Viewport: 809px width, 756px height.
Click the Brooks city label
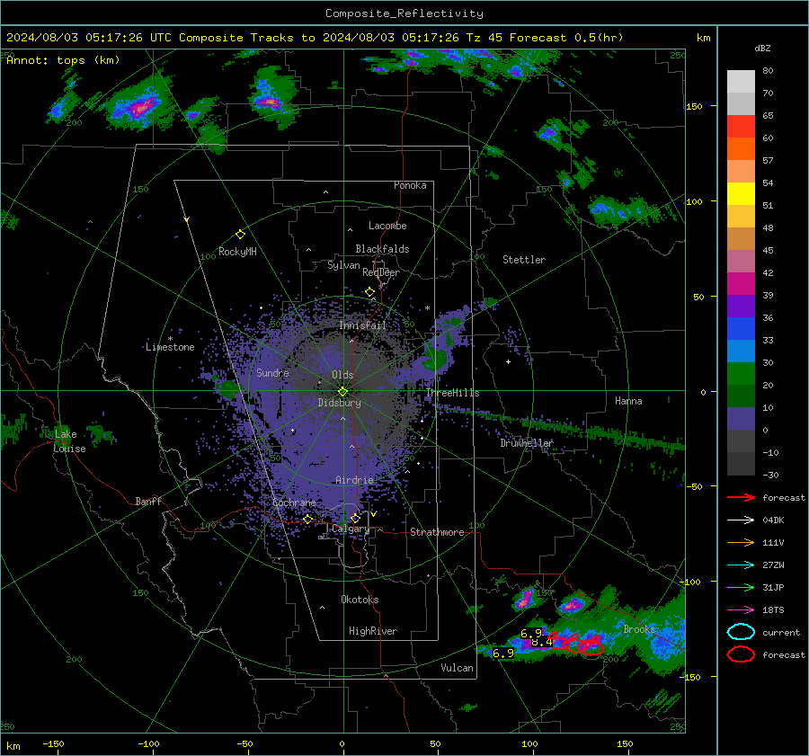[639, 629]
